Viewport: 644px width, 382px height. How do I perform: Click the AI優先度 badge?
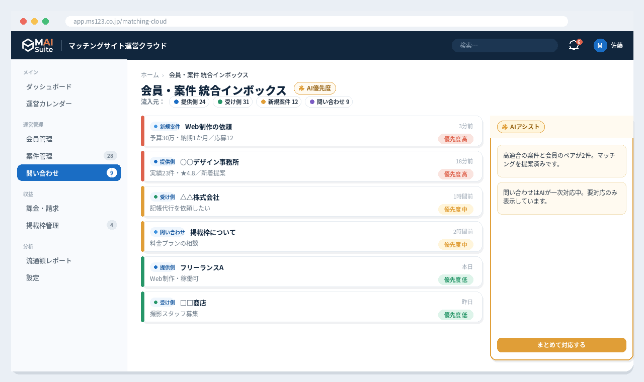[314, 88]
